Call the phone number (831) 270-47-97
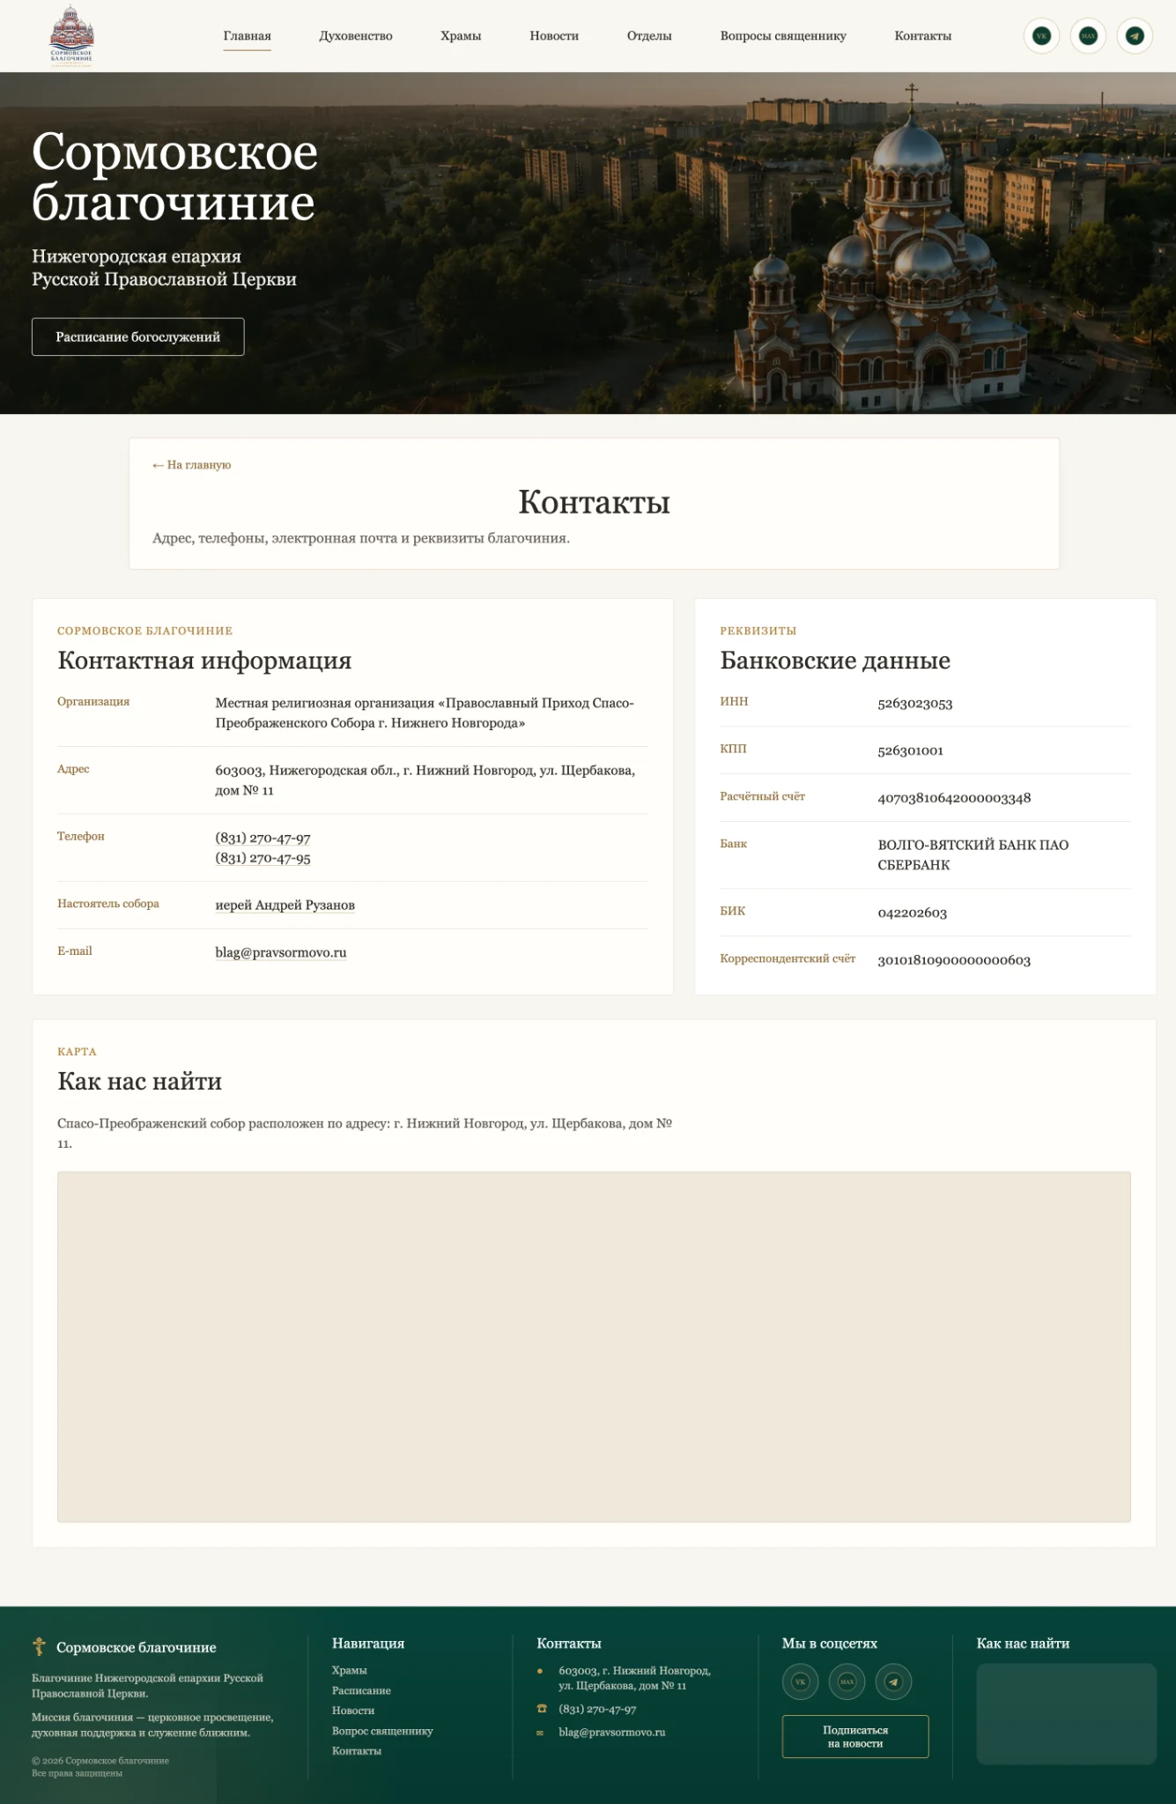The height and width of the screenshot is (1804, 1176). (x=263, y=838)
